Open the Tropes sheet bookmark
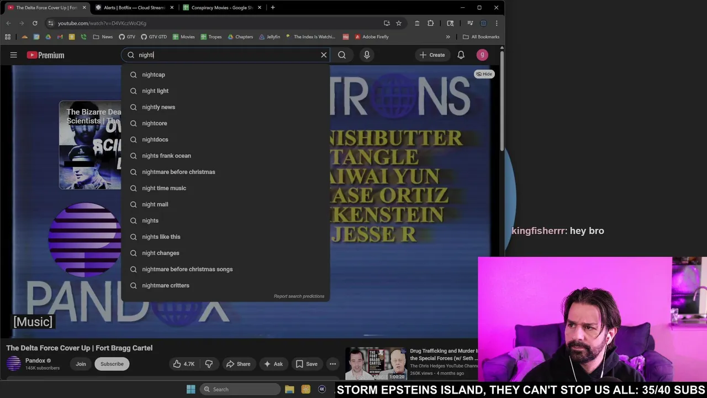The height and width of the screenshot is (398, 707). point(211,37)
